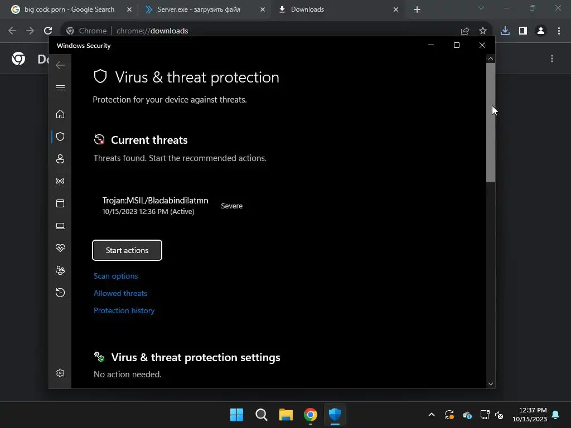This screenshot has height=428, width=571.
Task: Click the scroll up arrow in Windows Security
Action: tap(491, 59)
